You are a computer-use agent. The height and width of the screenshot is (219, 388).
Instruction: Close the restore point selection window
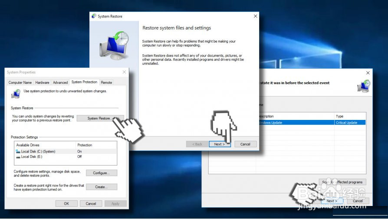tap(368, 73)
